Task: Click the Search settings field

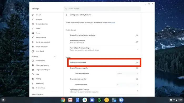Action: (x=102, y=9)
